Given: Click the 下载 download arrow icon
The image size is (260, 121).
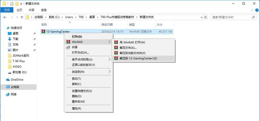Looking at the screenshot, I should (10, 39).
